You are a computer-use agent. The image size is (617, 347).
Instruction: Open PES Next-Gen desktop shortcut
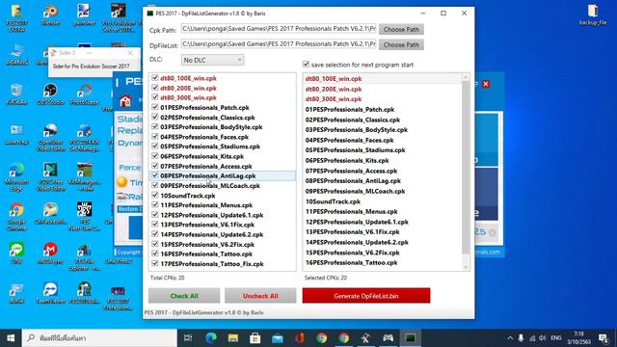point(84,216)
